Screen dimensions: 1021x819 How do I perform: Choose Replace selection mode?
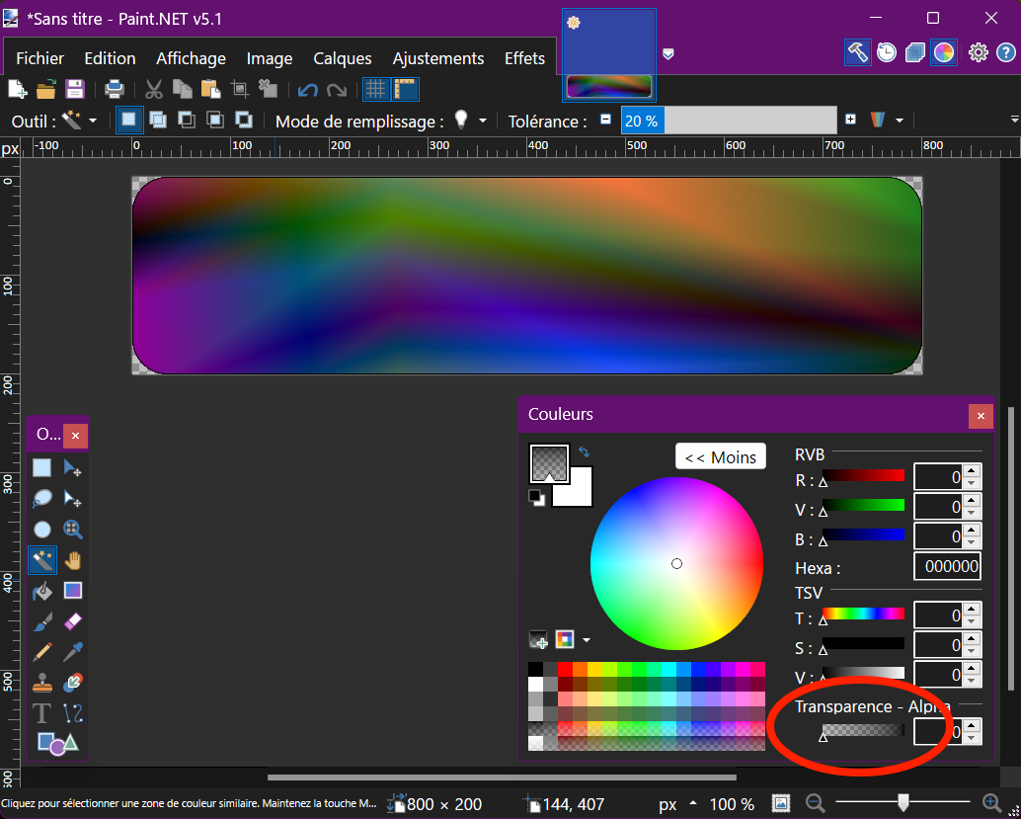point(129,120)
